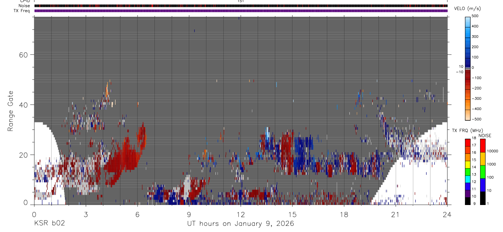Click the green 13–14 MHz TX FRQ swatch
This screenshot has width=503, height=232.
click(x=468, y=172)
